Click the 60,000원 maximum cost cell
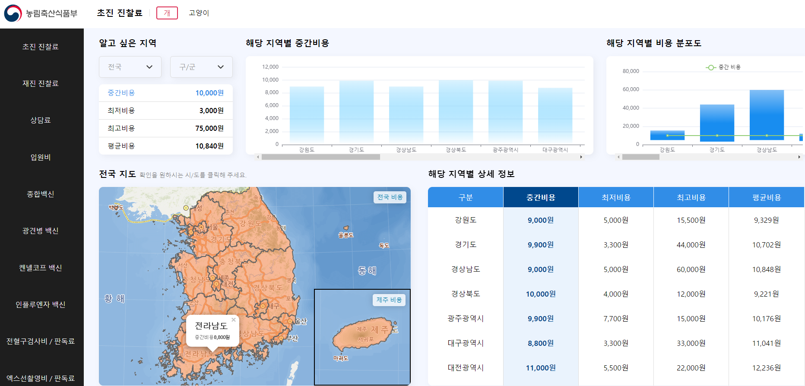This screenshot has width=805, height=386. 691,269
